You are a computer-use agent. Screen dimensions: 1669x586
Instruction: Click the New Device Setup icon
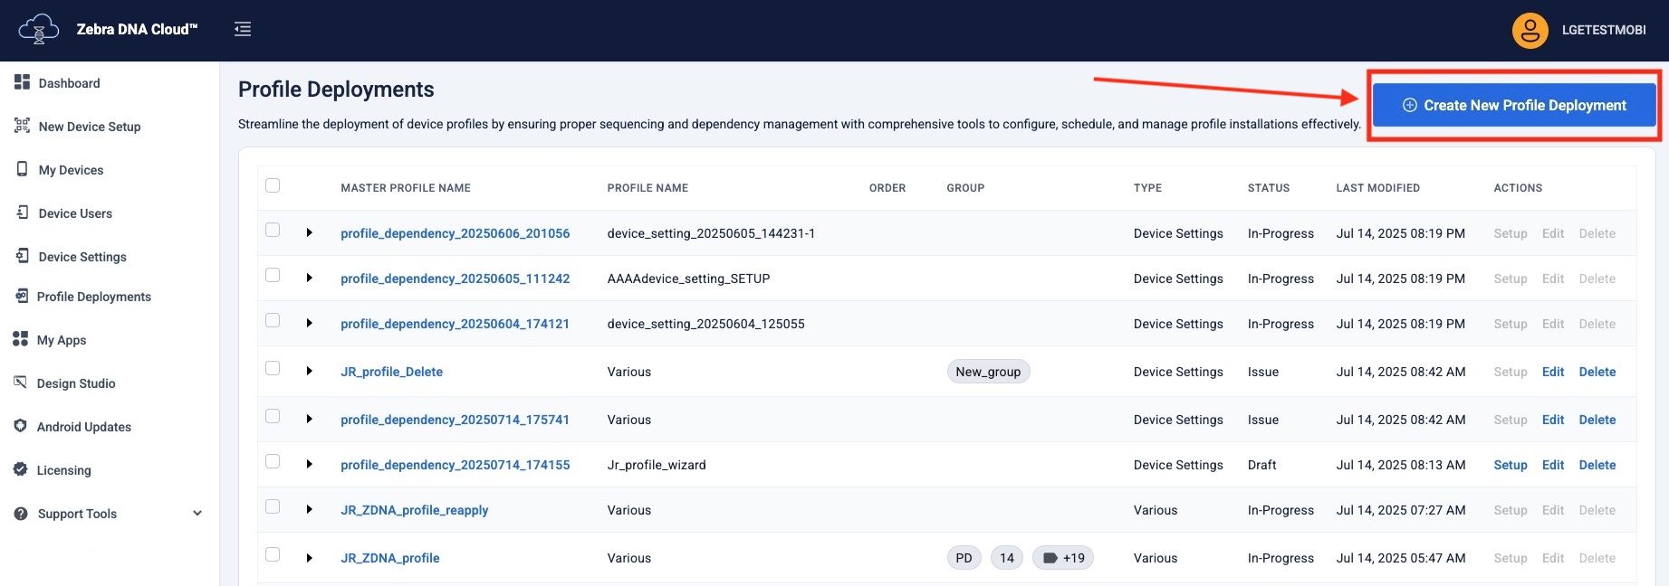click(x=23, y=126)
